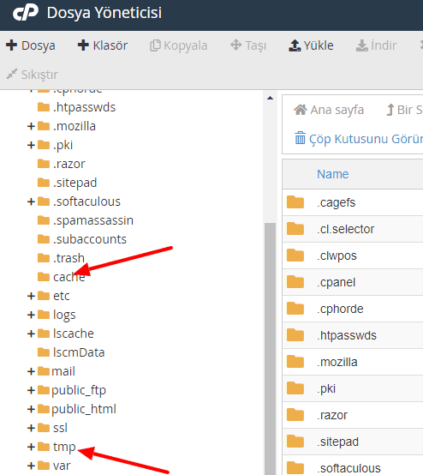Open the cache folder in tree
Screen dimensions: 423x475
pos(69,277)
